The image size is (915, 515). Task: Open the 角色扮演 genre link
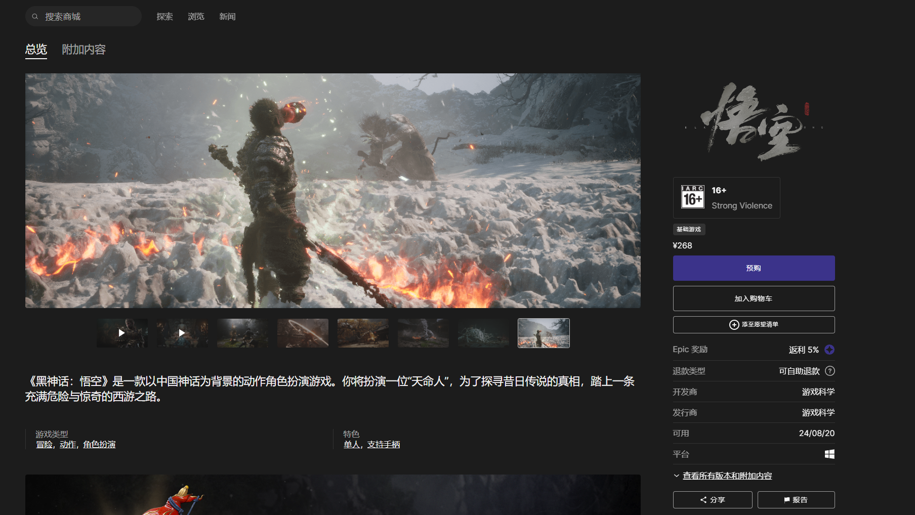pyautogui.click(x=99, y=445)
